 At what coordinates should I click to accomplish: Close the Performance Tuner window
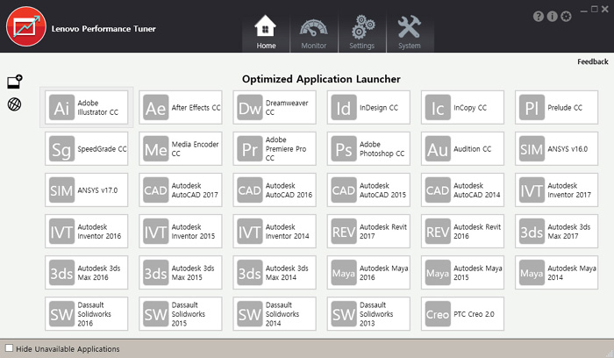tap(605, 9)
